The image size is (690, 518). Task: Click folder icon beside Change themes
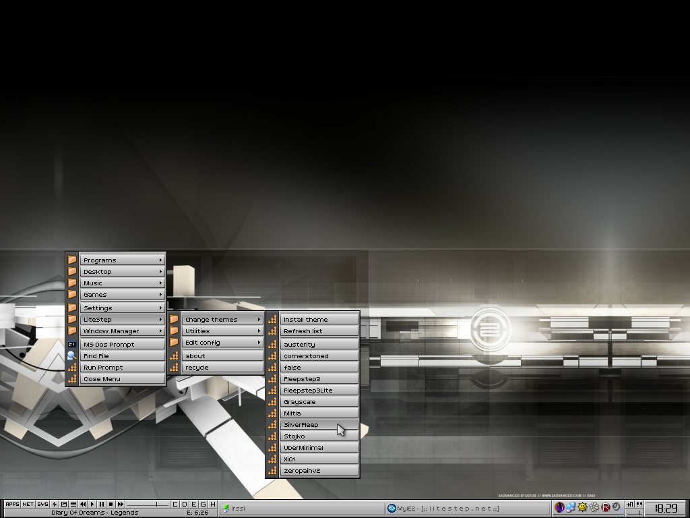click(x=174, y=319)
